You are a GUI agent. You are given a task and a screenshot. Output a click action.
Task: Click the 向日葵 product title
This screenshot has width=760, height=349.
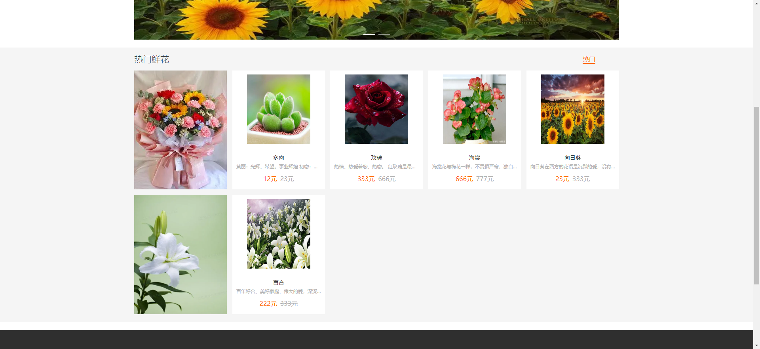click(572, 158)
